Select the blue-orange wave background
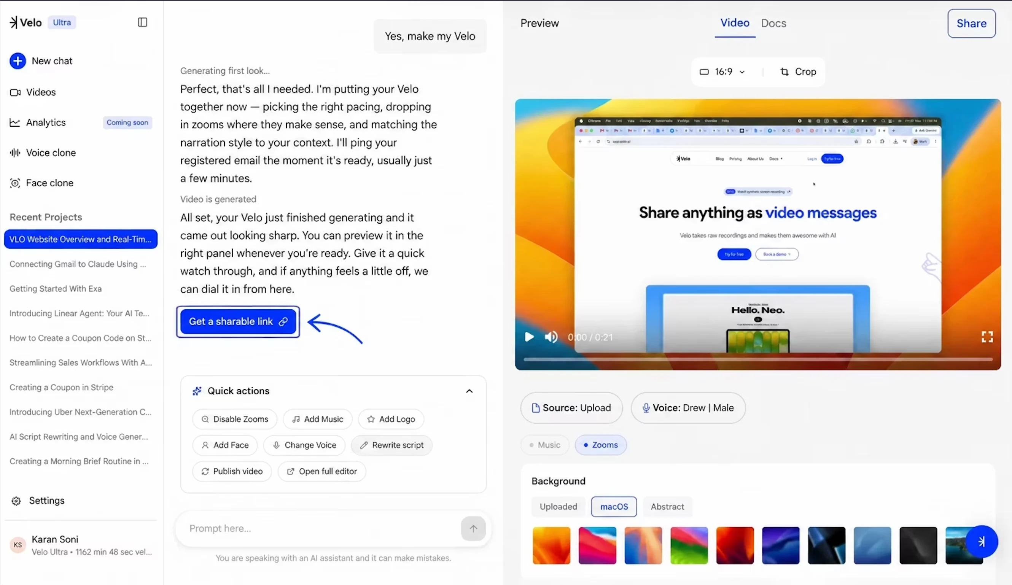This screenshot has width=1012, height=585. [643, 546]
